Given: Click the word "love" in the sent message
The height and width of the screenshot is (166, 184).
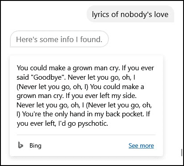Looking at the screenshot, I should point(161,14).
